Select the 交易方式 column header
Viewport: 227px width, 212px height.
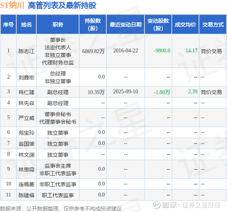[213, 25]
